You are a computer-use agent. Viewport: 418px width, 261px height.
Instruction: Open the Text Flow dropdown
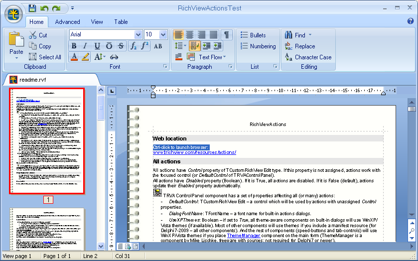tap(212, 57)
